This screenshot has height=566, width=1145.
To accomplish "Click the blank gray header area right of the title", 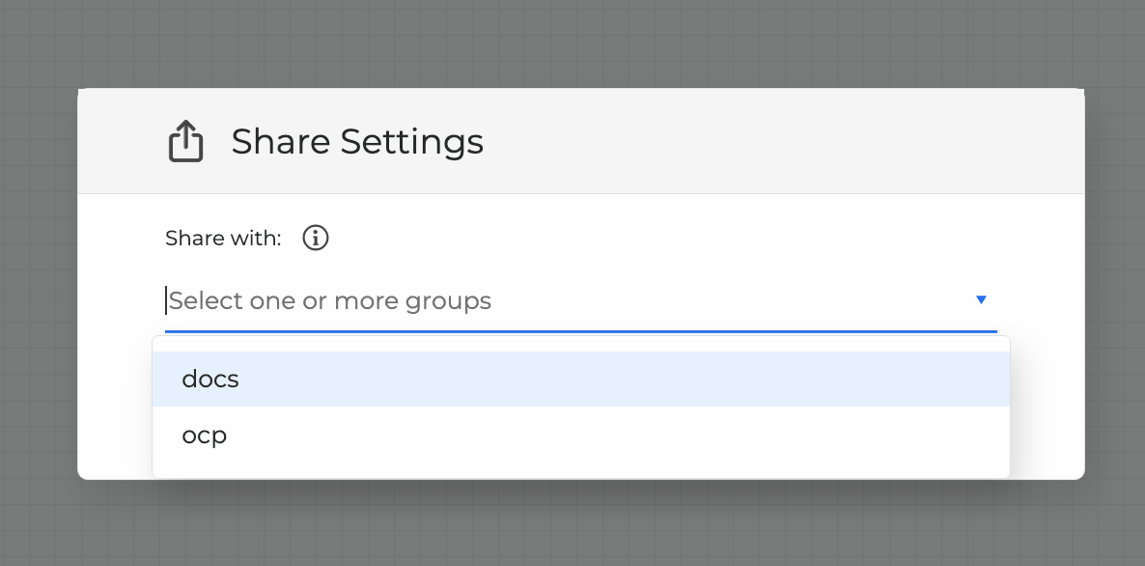I will coord(772,142).
